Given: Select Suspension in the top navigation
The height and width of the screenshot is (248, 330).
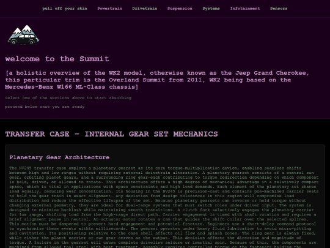Looking at the screenshot, I should click(x=180, y=9).
